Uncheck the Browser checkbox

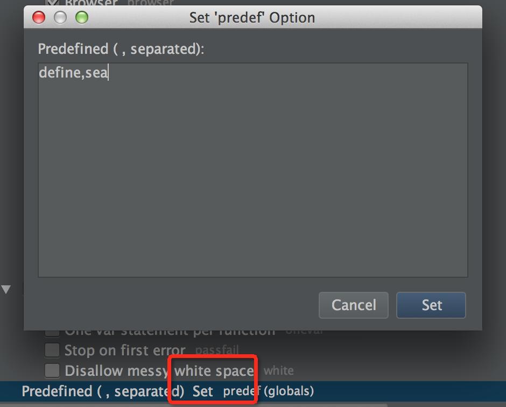pyautogui.click(x=52, y=3)
